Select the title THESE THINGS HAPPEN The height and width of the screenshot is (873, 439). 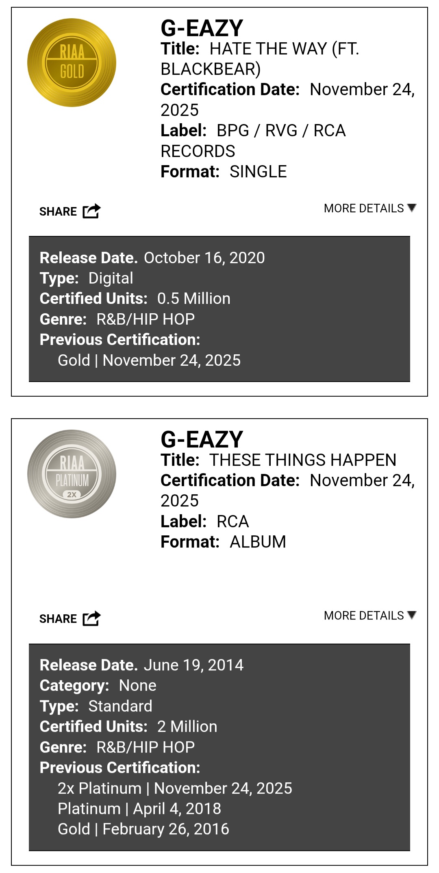click(302, 460)
